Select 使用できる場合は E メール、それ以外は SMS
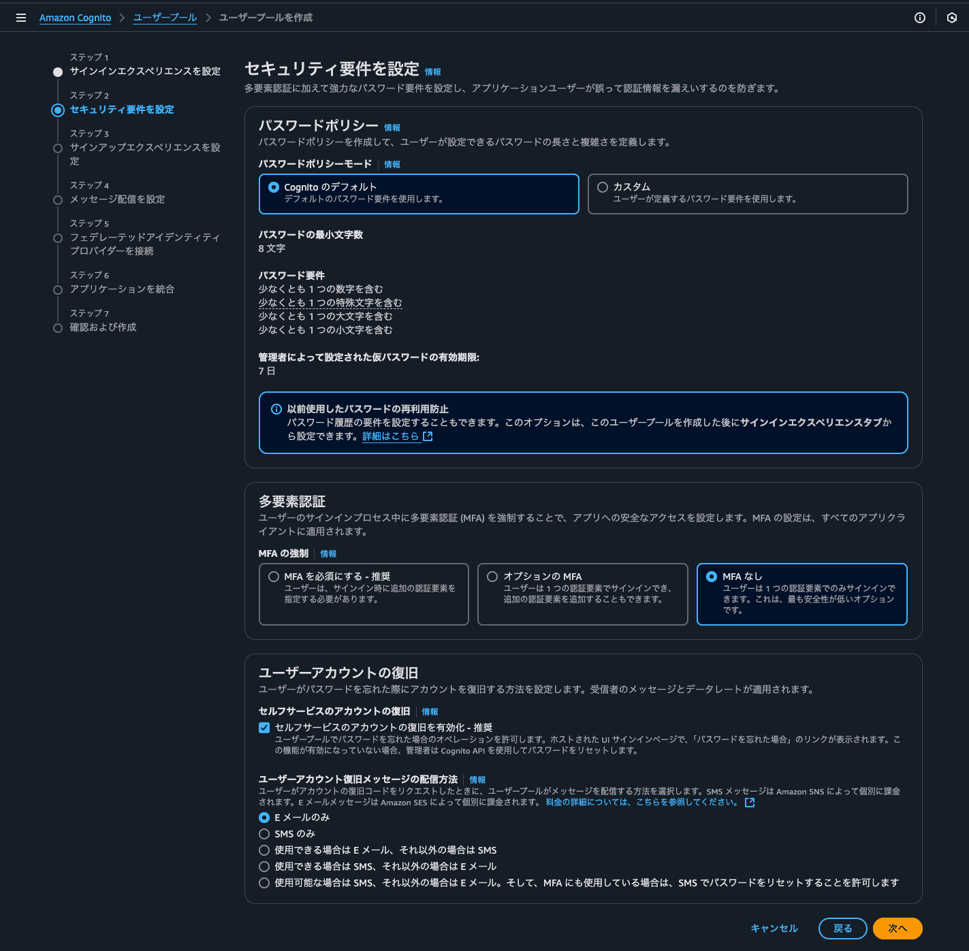 click(x=264, y=850)
